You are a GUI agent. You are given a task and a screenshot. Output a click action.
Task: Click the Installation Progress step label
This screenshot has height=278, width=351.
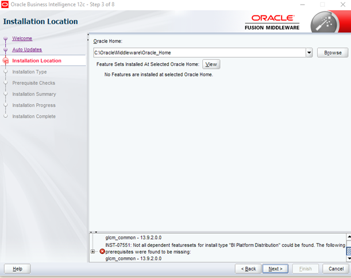tap(34, 105)
